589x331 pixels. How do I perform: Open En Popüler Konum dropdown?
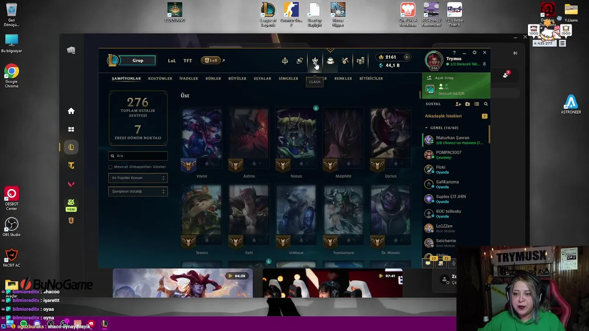(138, 178)
